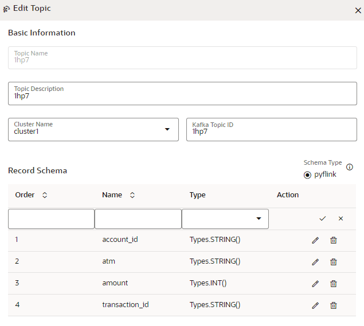Delete the atm schema row
The width and height of the screenshot is (364, 326).
[x=334, y=262]
